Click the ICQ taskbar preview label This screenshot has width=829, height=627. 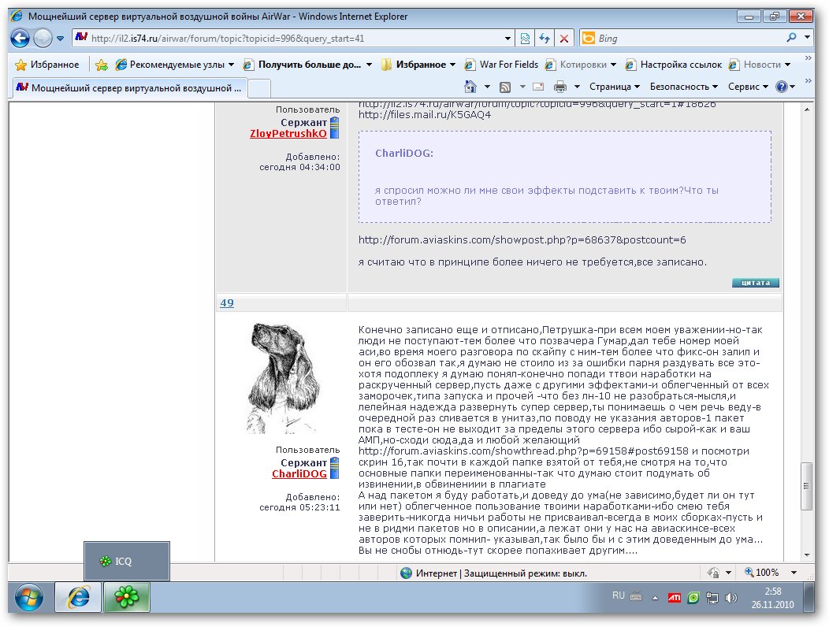127,562
